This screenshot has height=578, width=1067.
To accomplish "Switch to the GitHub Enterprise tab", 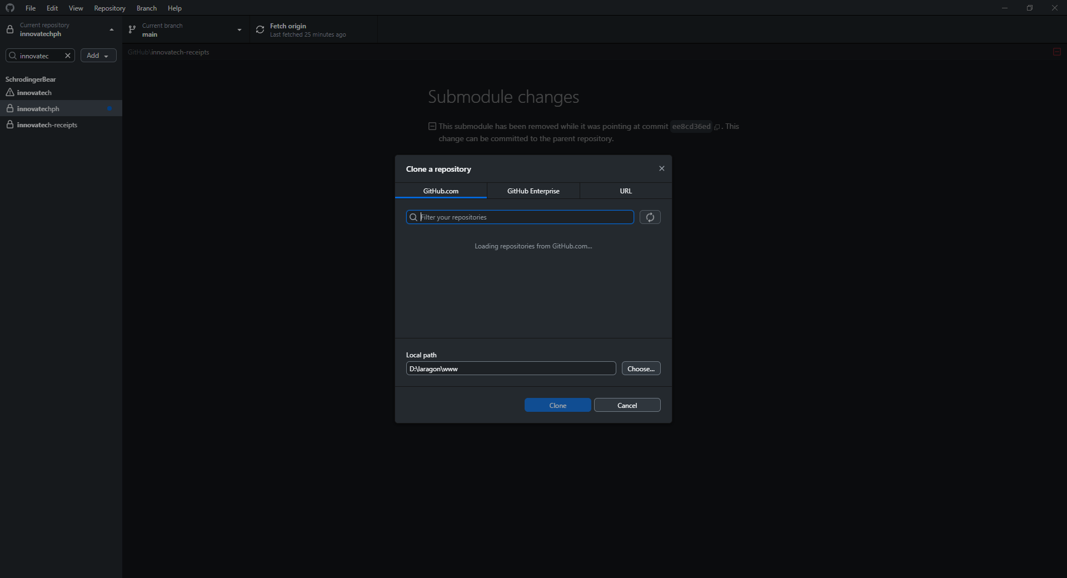I will (x=533, y=191).
